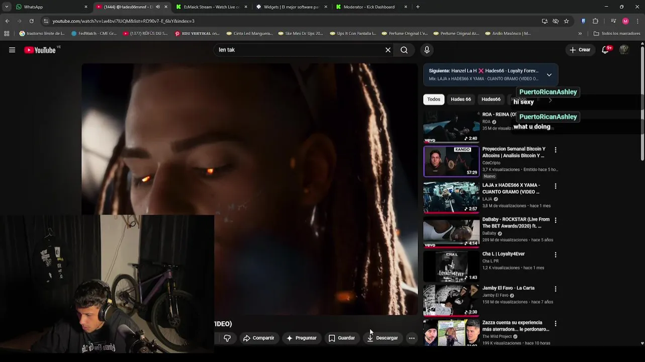Open the YouTube account avatar menu

[x=624, y=50]
